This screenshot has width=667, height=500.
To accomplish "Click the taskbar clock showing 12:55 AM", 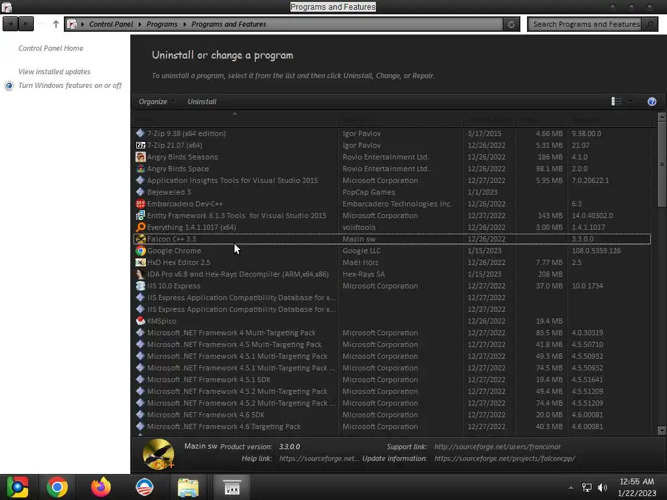I will (x=636, y=482).
